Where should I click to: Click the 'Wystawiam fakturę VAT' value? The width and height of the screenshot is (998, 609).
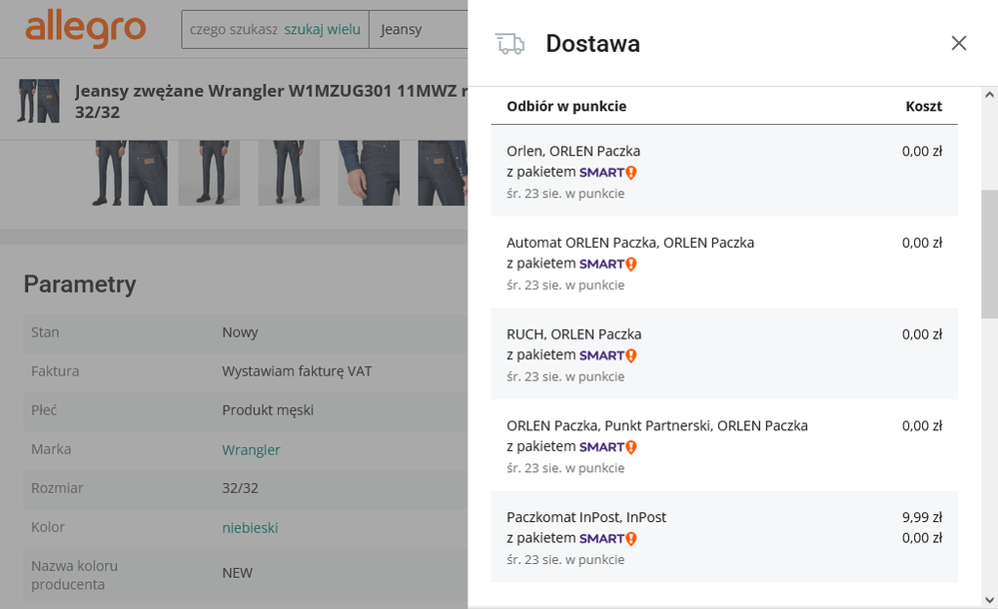[x=297, y=371]
